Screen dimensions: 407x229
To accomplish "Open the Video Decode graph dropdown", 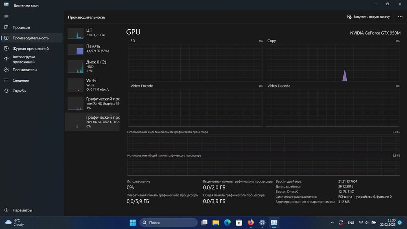I will [x=279, y=86].
